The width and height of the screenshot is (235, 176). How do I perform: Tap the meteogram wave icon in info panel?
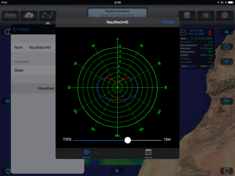point(183,32)
